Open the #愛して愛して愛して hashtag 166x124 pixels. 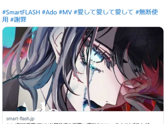(x=103, y=12)
